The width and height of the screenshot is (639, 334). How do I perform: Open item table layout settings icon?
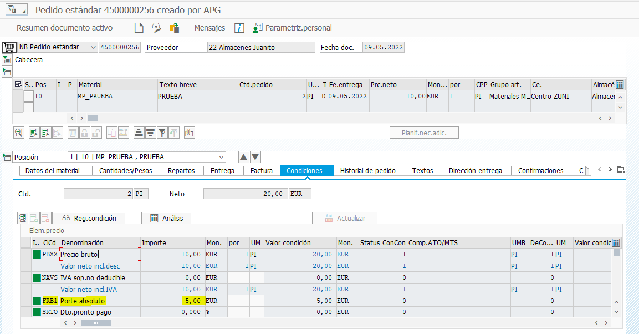point(18,84)
